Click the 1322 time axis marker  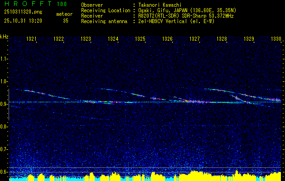59,38
